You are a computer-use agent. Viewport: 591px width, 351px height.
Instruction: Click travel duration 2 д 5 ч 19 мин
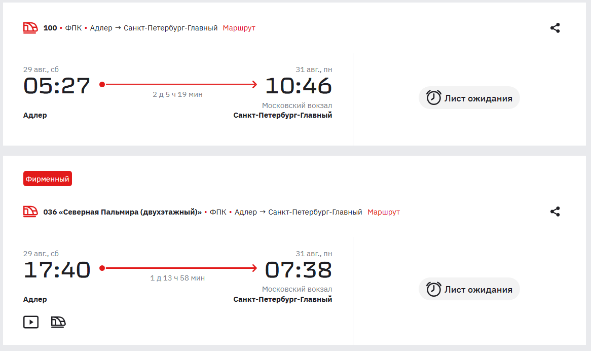pyautogui.click(x=177, y=94)
